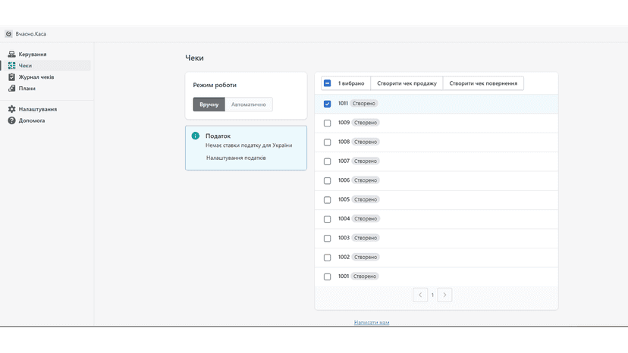The width and height of the screenshot is (628, 353).
Task: Click the Вчасно.Каса logo icon
Action: point(8,34)
